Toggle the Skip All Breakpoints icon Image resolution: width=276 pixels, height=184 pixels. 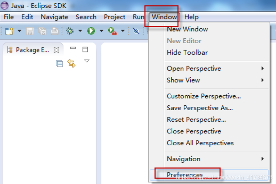coord(136,31)
